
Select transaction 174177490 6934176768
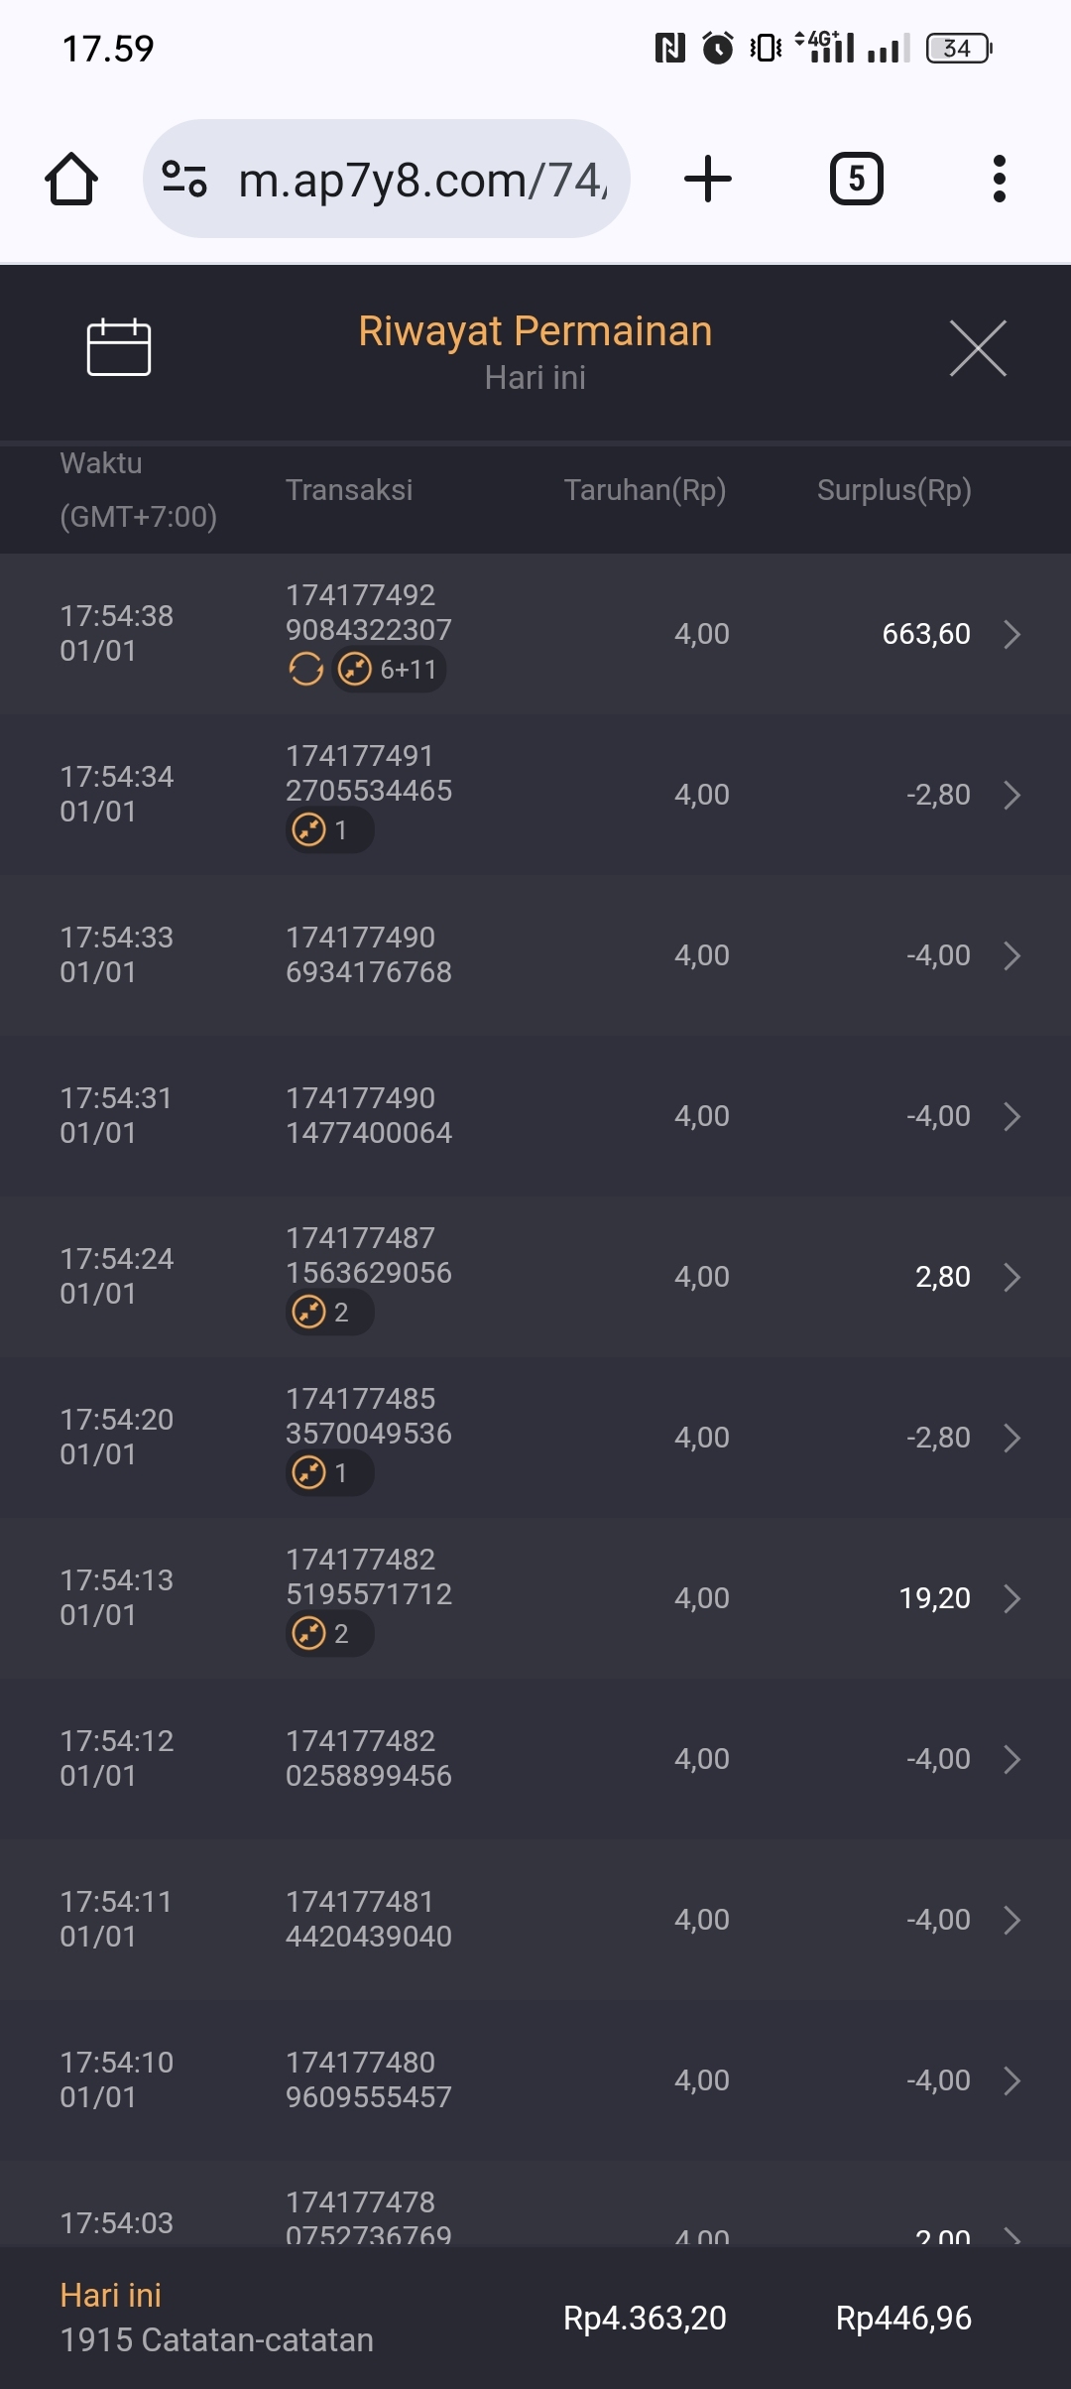(368, 954)
